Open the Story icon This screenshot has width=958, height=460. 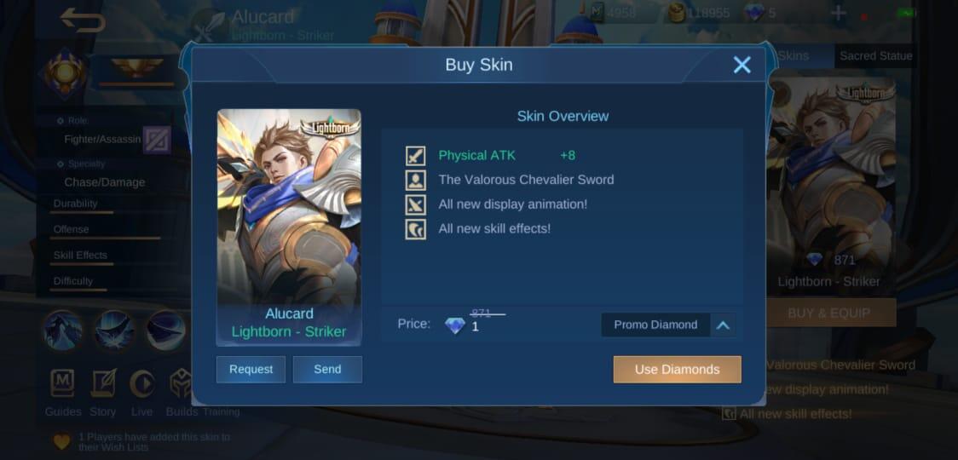103,383
